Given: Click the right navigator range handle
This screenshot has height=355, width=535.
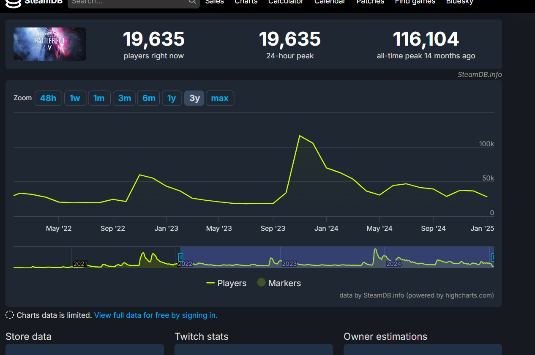Looking at the screenshot, I should [493, 257].
